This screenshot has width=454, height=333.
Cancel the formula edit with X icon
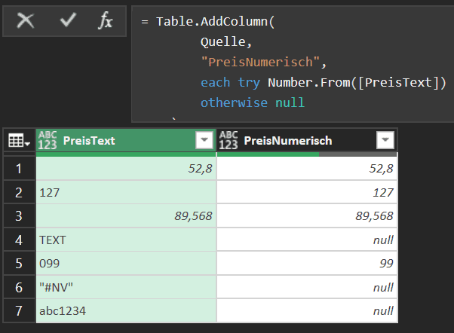pyautogui.click(x=26, y=21)
